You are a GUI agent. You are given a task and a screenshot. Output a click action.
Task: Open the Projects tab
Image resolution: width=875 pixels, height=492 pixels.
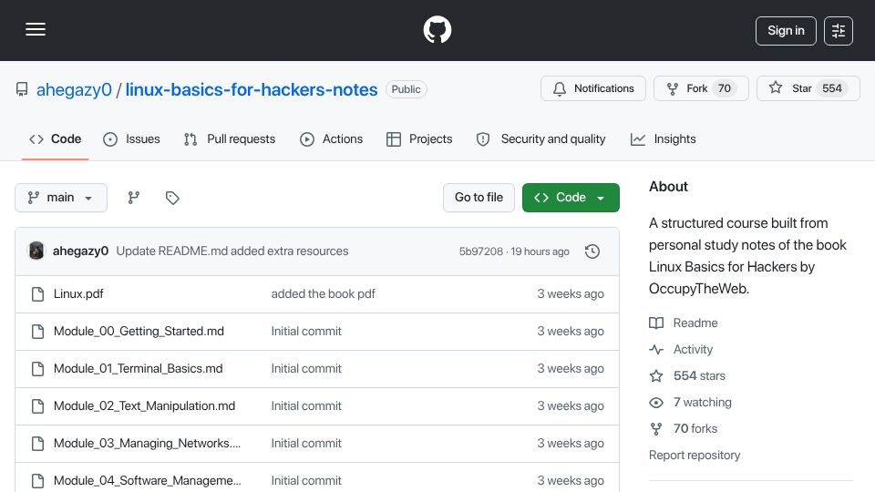(419, 138)
